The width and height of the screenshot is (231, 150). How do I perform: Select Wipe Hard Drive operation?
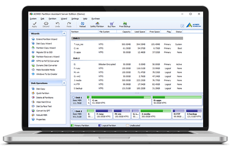click(x=41, y=102)
